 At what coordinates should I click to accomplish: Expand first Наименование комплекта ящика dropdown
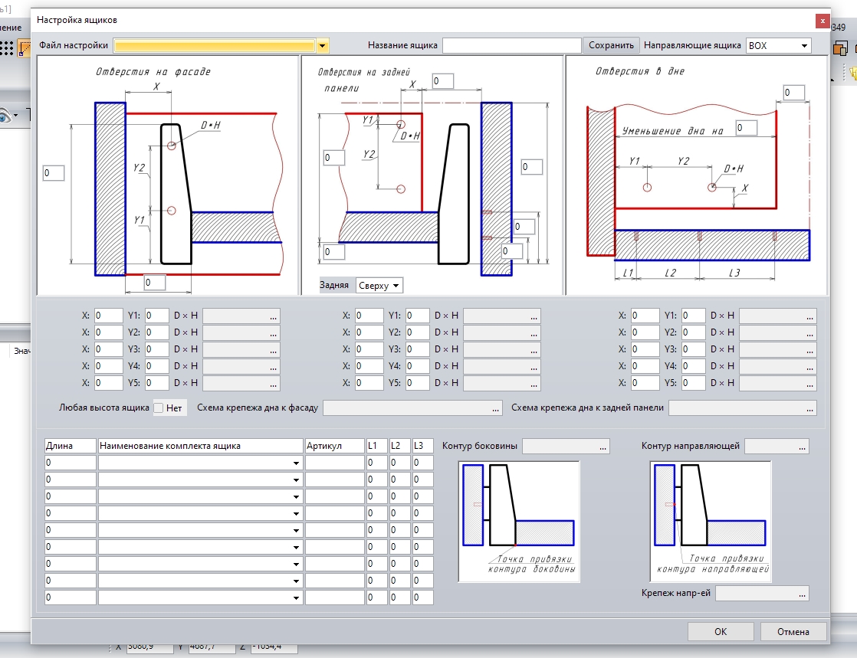coord(296,463)
